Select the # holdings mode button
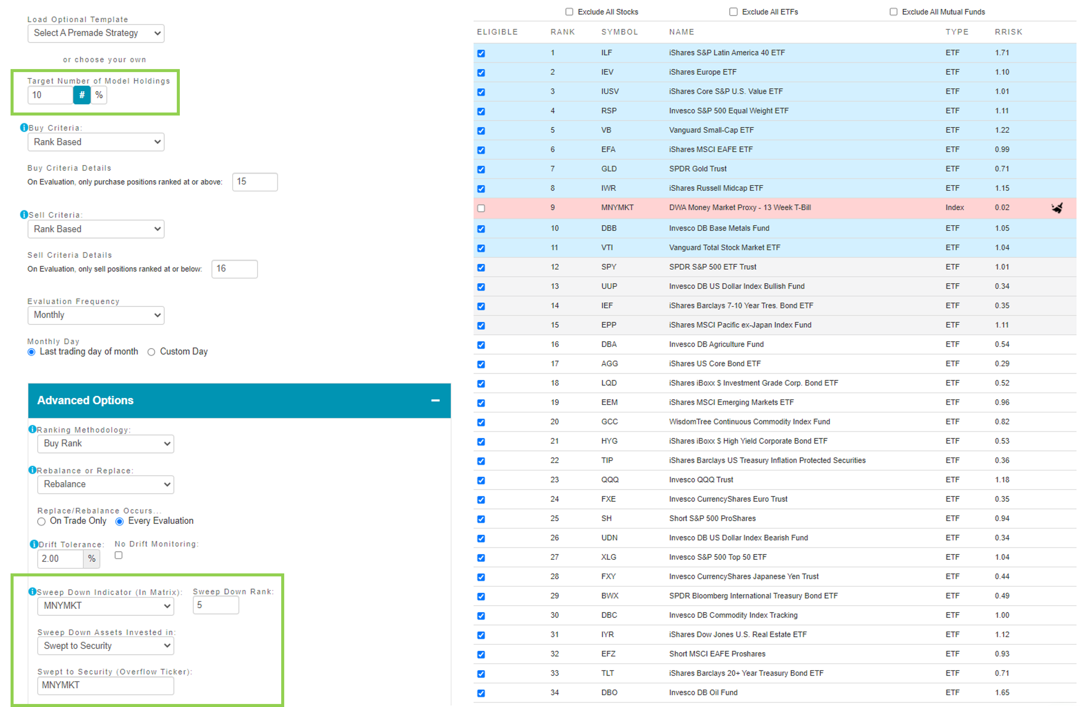This screenshot has width=1091, height=707. pos(81,95)
